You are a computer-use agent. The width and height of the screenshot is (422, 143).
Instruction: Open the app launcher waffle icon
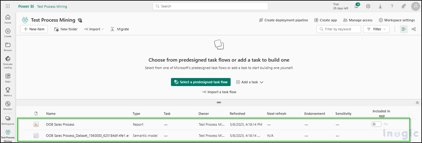[8, 6]
